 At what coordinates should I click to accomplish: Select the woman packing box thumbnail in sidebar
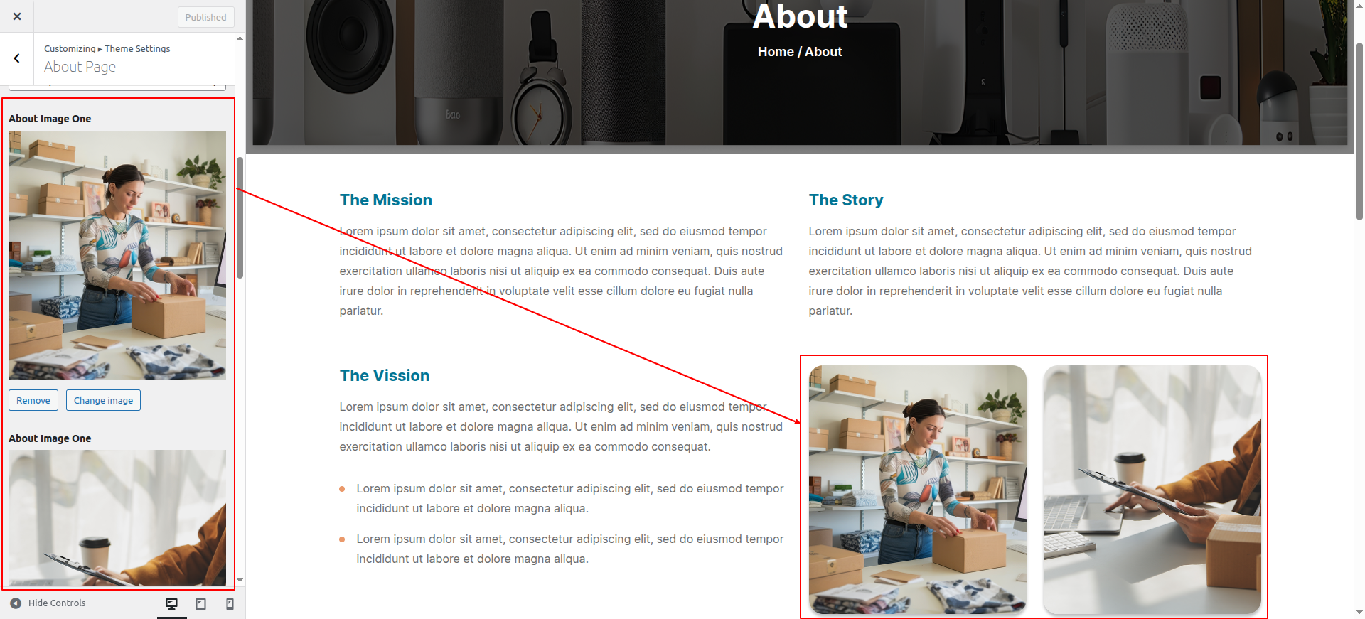117,255
